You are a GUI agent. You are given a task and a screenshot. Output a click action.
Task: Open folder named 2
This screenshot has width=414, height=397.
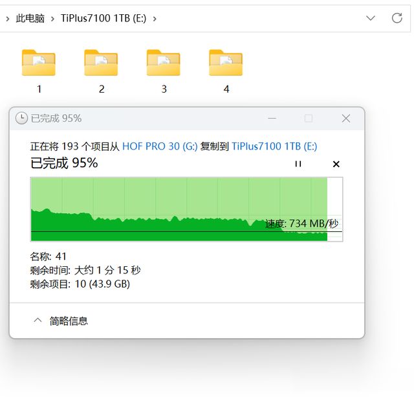pyautogui.click(x=101, y=71)
